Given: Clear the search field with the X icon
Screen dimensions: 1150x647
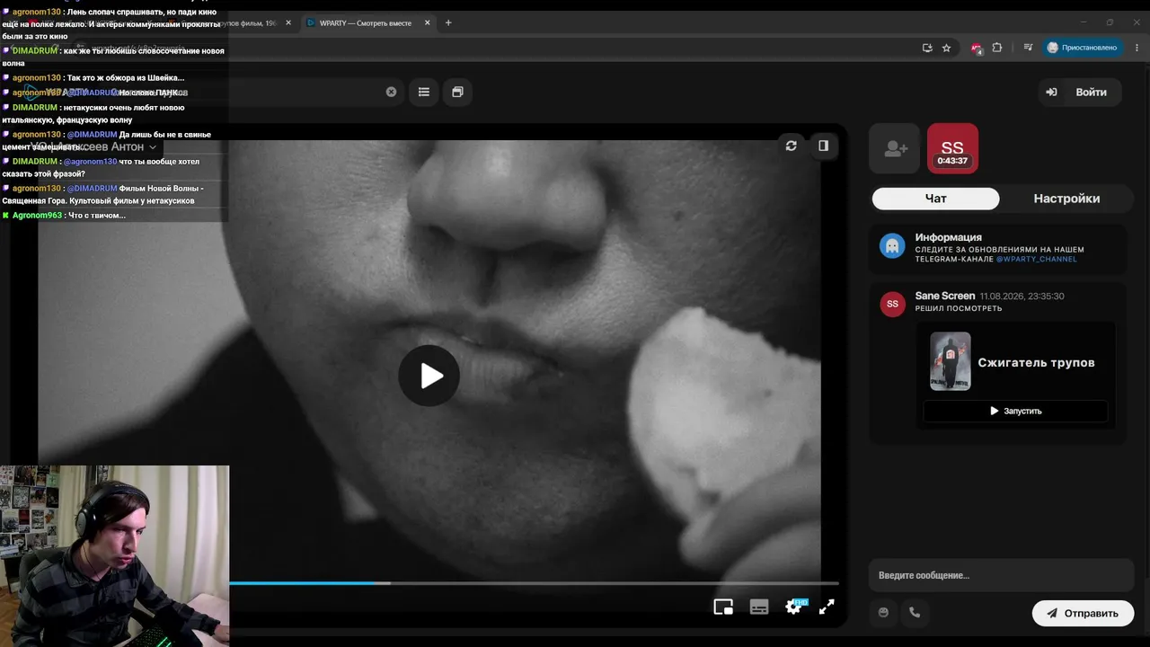Looking at the screenshot, I should (391, 92).
